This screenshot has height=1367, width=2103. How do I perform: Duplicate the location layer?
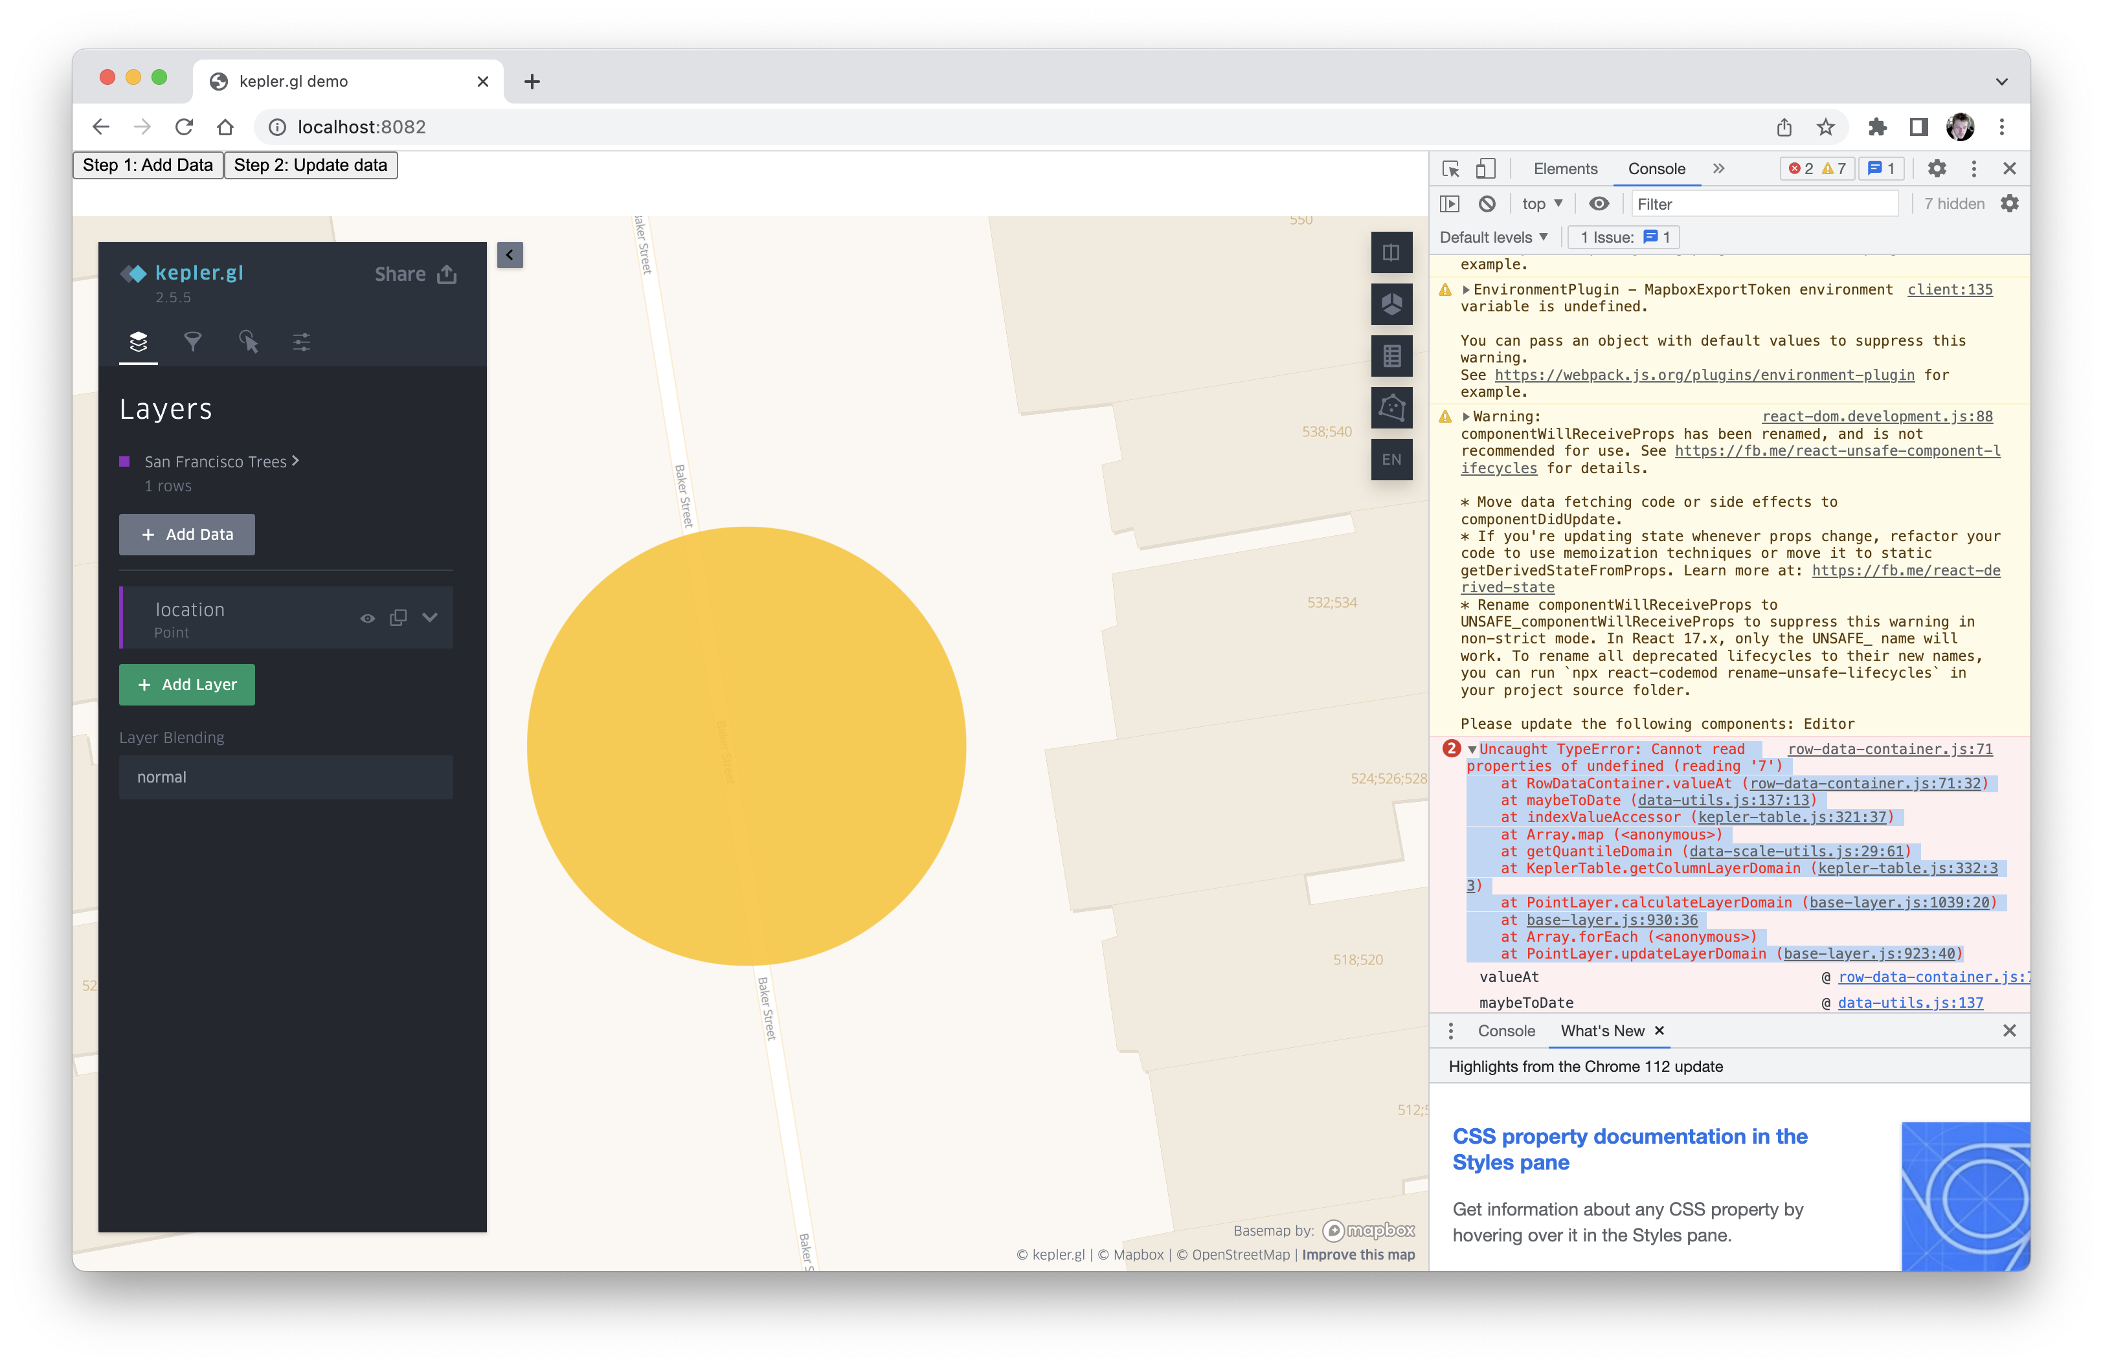(398, 618)
